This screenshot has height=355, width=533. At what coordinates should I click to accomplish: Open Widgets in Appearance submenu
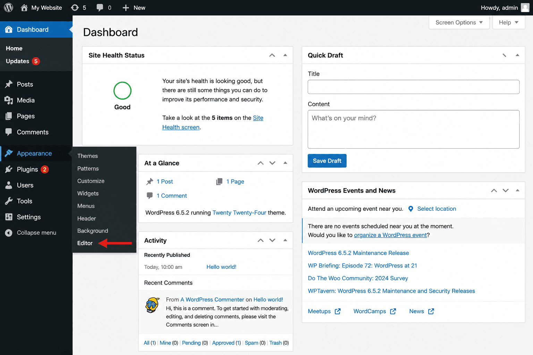point(88,193)
